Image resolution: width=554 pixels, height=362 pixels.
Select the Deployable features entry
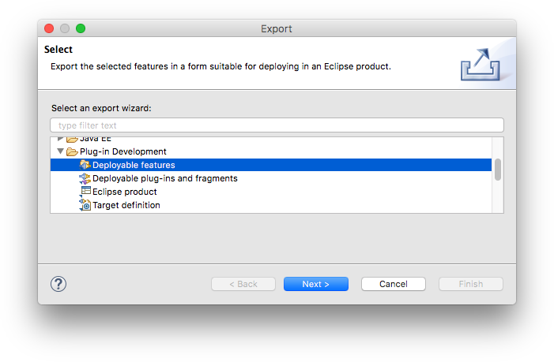coord(270,165)
